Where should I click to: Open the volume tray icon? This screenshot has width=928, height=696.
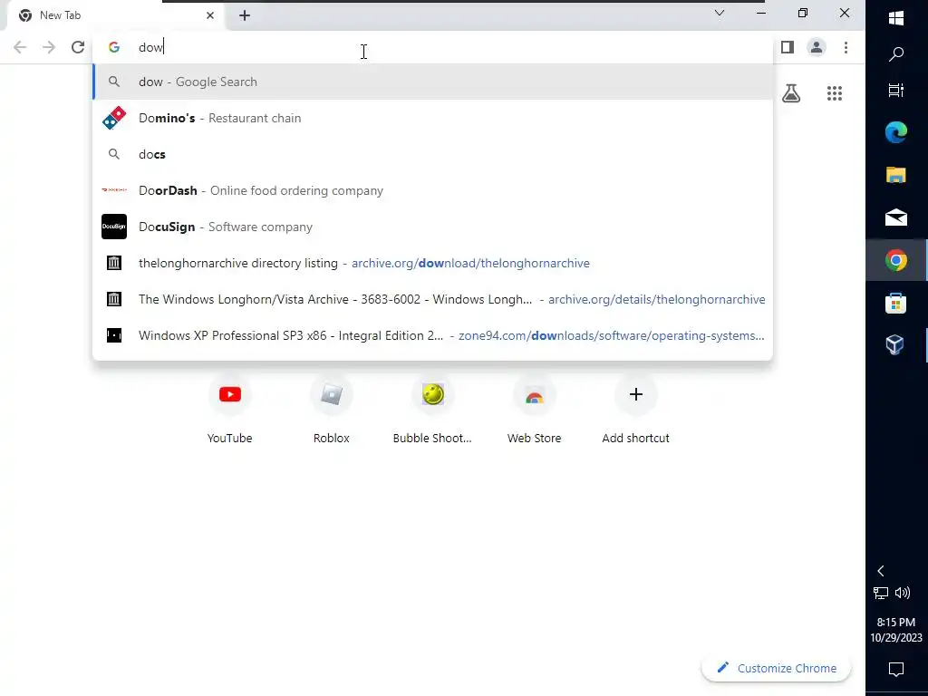click(903, 593)
